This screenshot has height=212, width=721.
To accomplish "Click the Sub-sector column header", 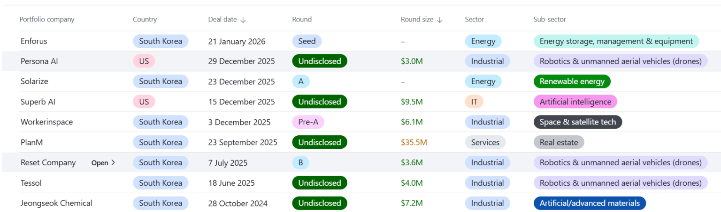I will [549, 20].
